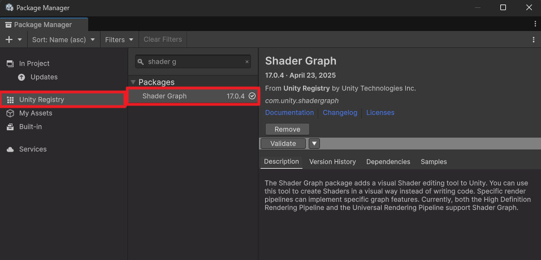This screenshot has height=260, width=541.
Task: Maximize the Package Manager window
Action: coord(503,7)
